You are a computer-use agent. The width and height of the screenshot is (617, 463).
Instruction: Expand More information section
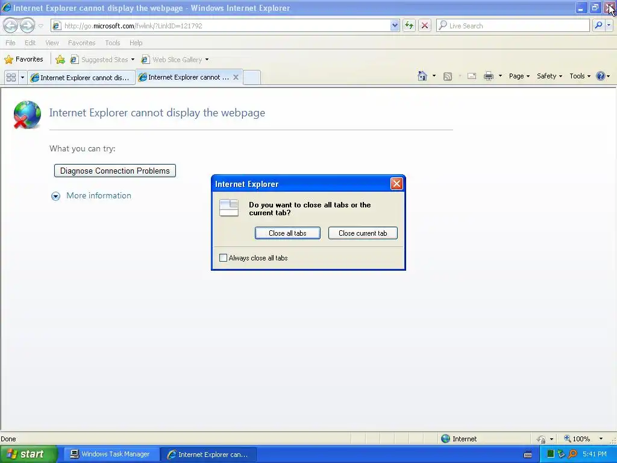(92, 196)
